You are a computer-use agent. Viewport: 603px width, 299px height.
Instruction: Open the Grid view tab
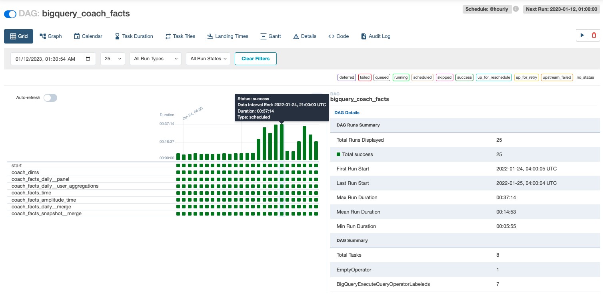(18, 36)
